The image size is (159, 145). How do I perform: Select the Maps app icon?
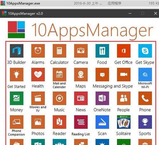click(x=81, y=75)
